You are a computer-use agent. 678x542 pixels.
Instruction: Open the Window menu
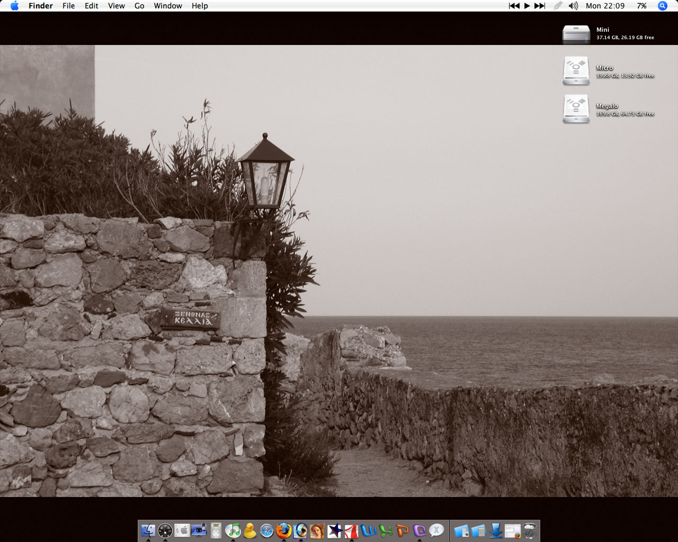[168, 6]
